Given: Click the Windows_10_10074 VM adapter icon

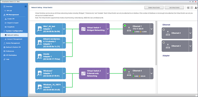Looking at the screenshot, I should [39, 87].
